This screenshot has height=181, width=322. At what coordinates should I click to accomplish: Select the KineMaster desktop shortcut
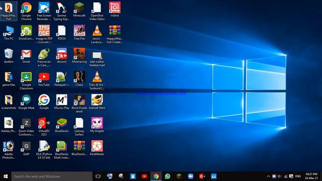[x=97, y=148]
